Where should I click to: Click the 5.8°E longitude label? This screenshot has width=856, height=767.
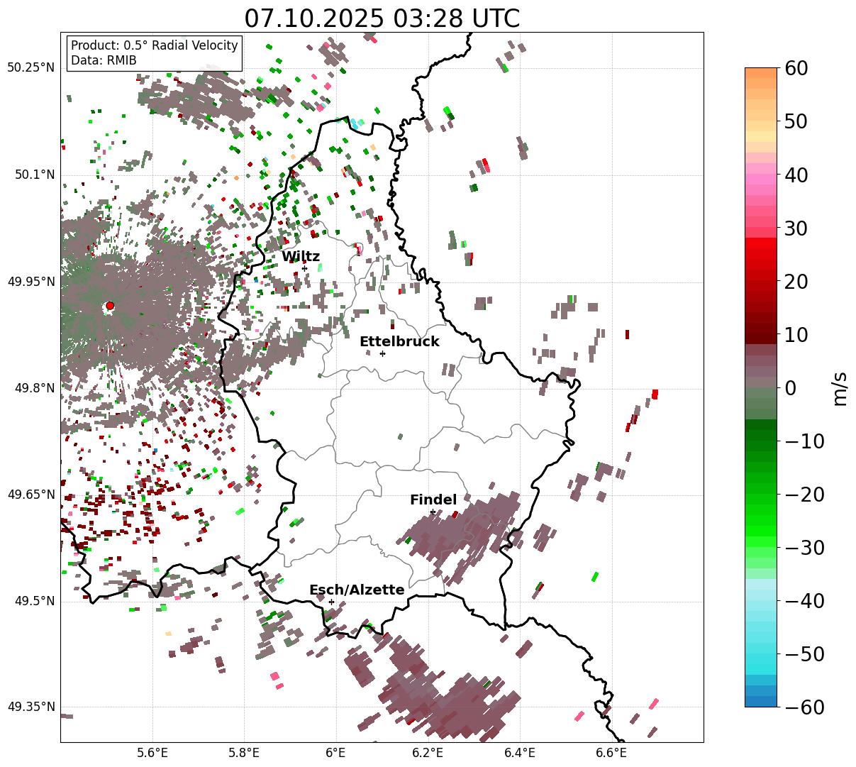[245, 752]
